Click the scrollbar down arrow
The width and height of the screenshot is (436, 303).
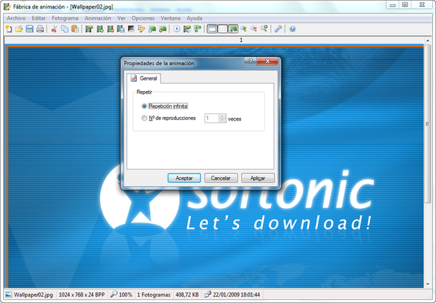pyautogui.click(x=428, y=284)
